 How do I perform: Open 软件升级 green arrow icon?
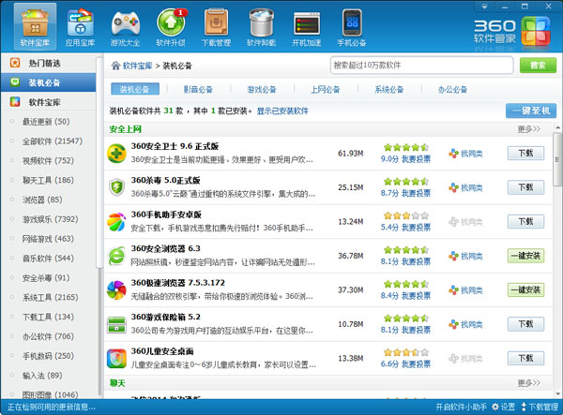pyautogui.click(x=171, y=27)
